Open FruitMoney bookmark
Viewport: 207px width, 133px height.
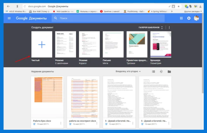134,11
